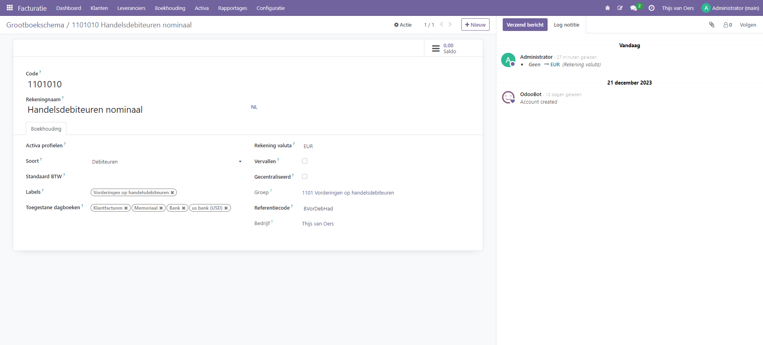Viewport: 763px width, 345px height.
Task: Open the activities clock icon
Action: point(651,8)
